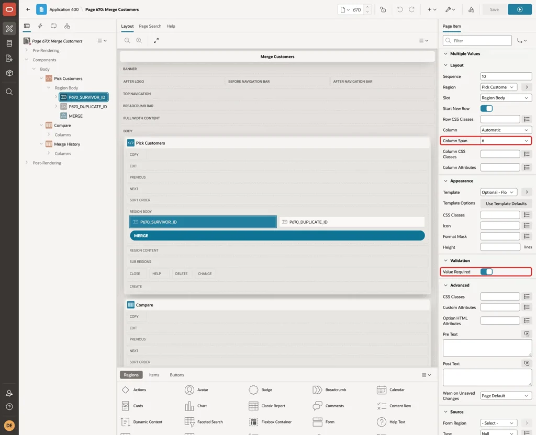Click the Save button
Image resolution: width=536 pixels, height=435 pixels.
click(x=494, y=9)
